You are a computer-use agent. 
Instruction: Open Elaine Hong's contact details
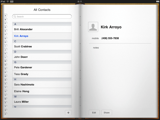tap(42, 91)
